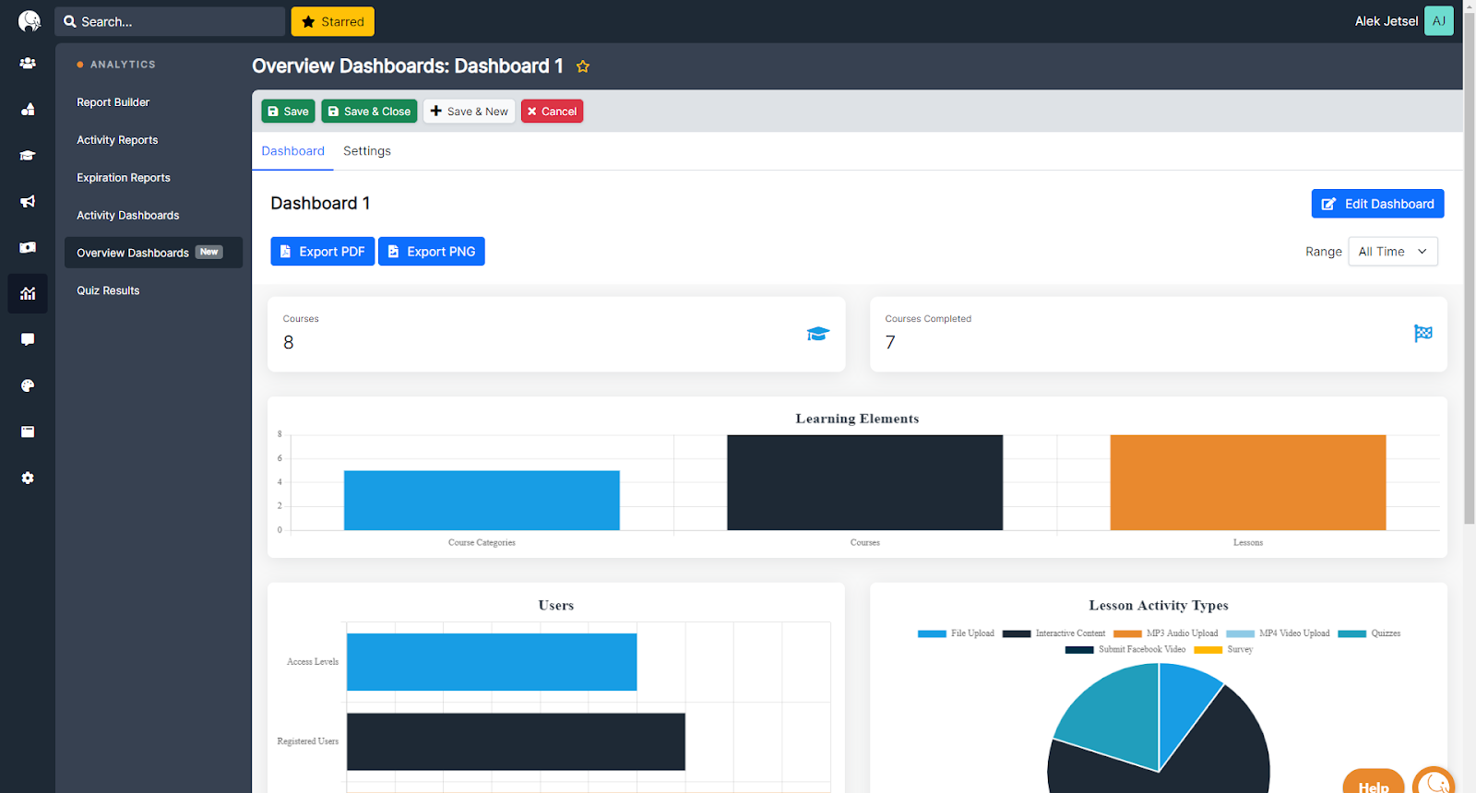Export the dashboard as PDF
The width and height of the screenshot is (1476, 793).
(323, 252)
